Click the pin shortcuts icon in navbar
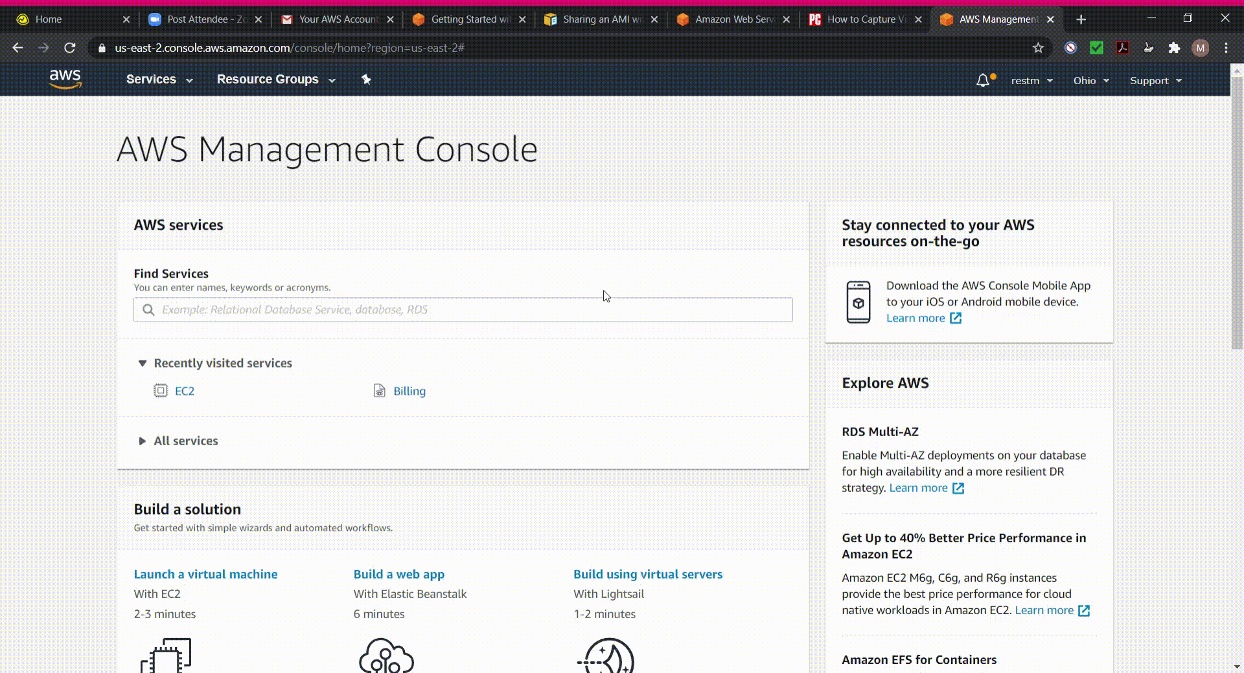This screenshot has height=673, width=1244. pyautogui.click(x=366, y=80)
